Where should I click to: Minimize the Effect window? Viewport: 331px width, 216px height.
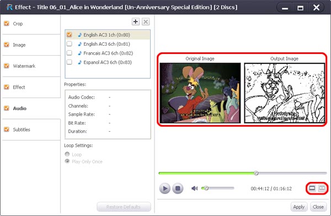point(285,8)
